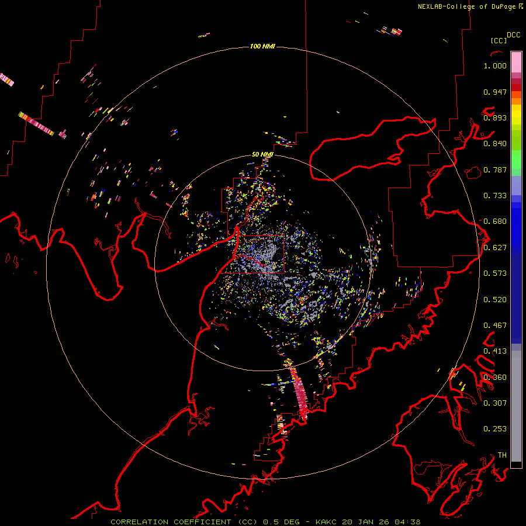Click the 0.5 DEG elevation text in the caption
Image resolution: width=526 pixels, height=526 pixels.
282,522
